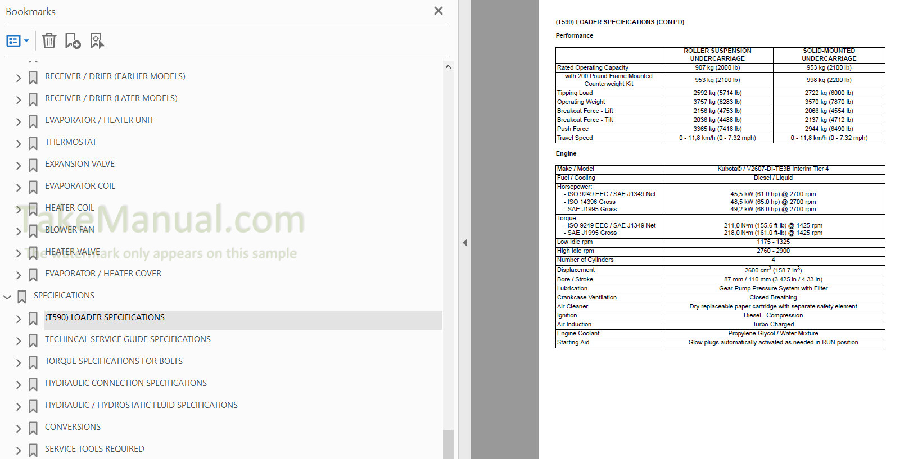Collapse navigation pane with left arrow handle
This screenshot has width=918, height=459.
(465, 243)
